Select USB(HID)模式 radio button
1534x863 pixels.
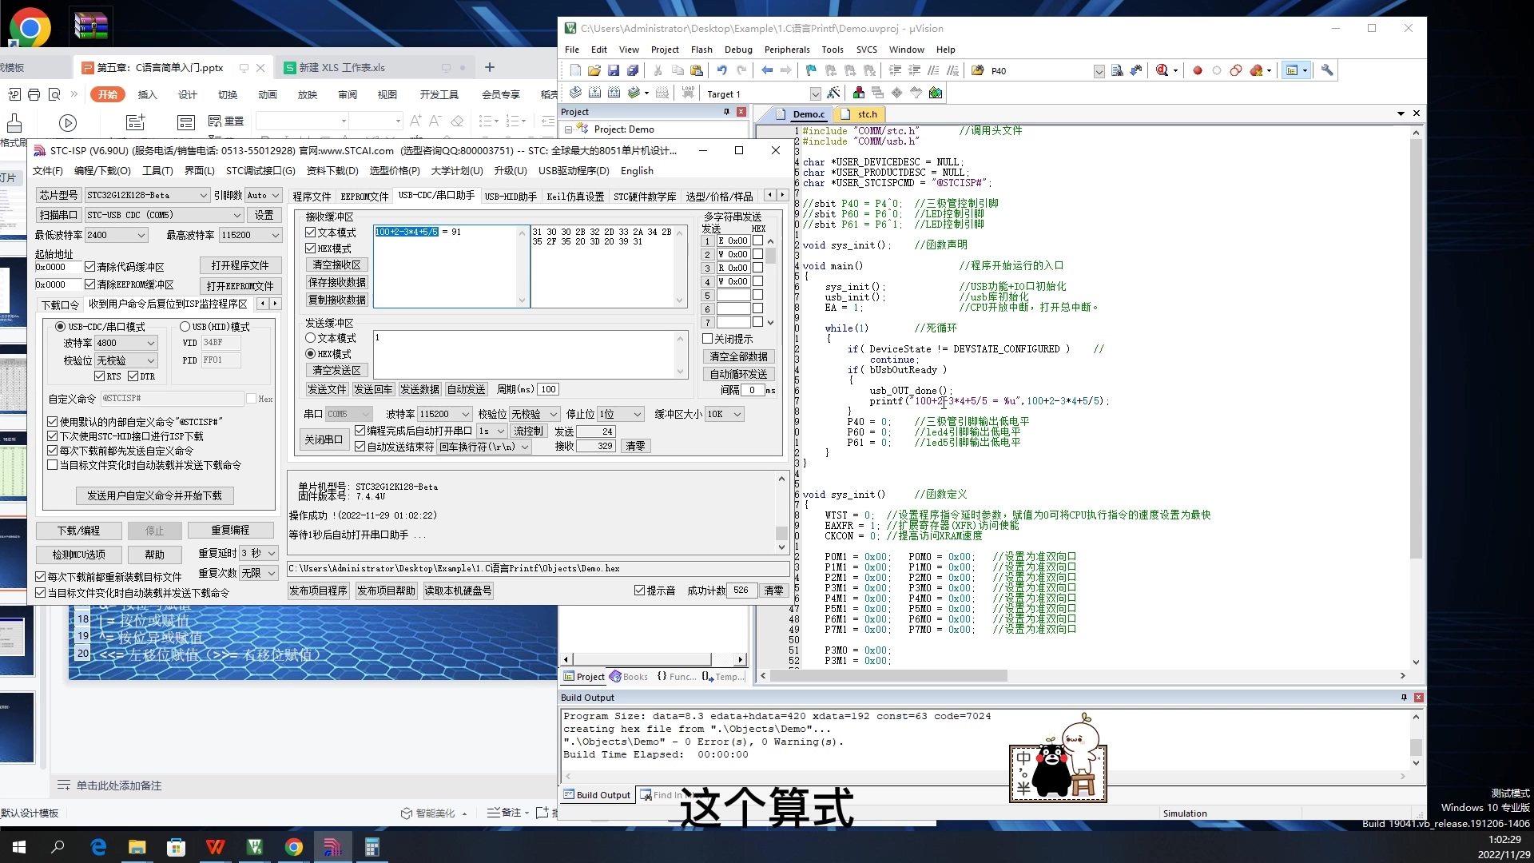coord(185,327)
